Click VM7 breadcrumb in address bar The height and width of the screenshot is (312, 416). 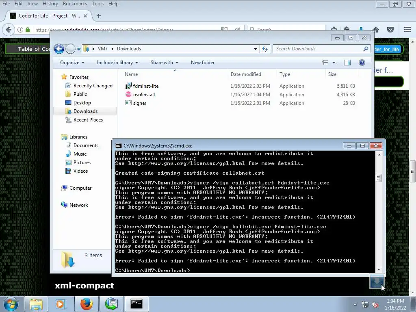point(102,49)
